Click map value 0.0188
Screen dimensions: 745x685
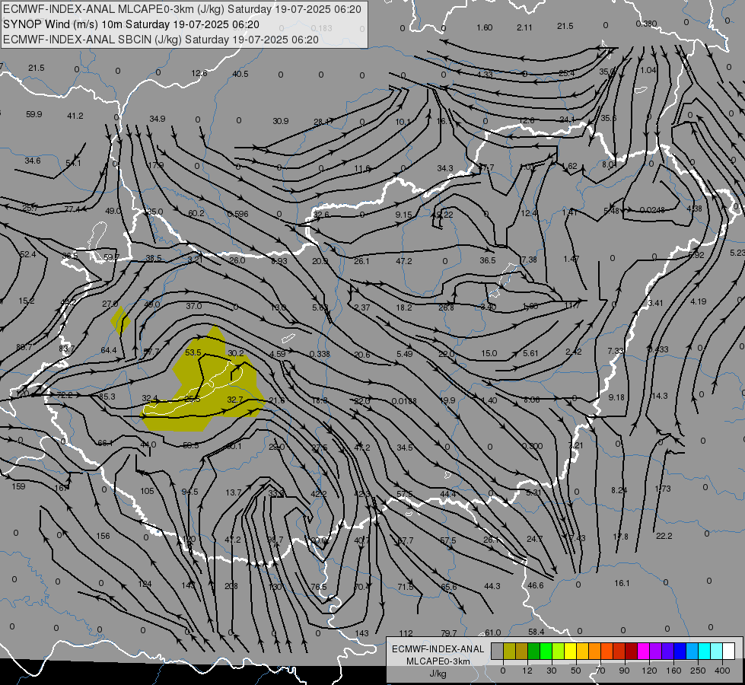coord(404,401)
